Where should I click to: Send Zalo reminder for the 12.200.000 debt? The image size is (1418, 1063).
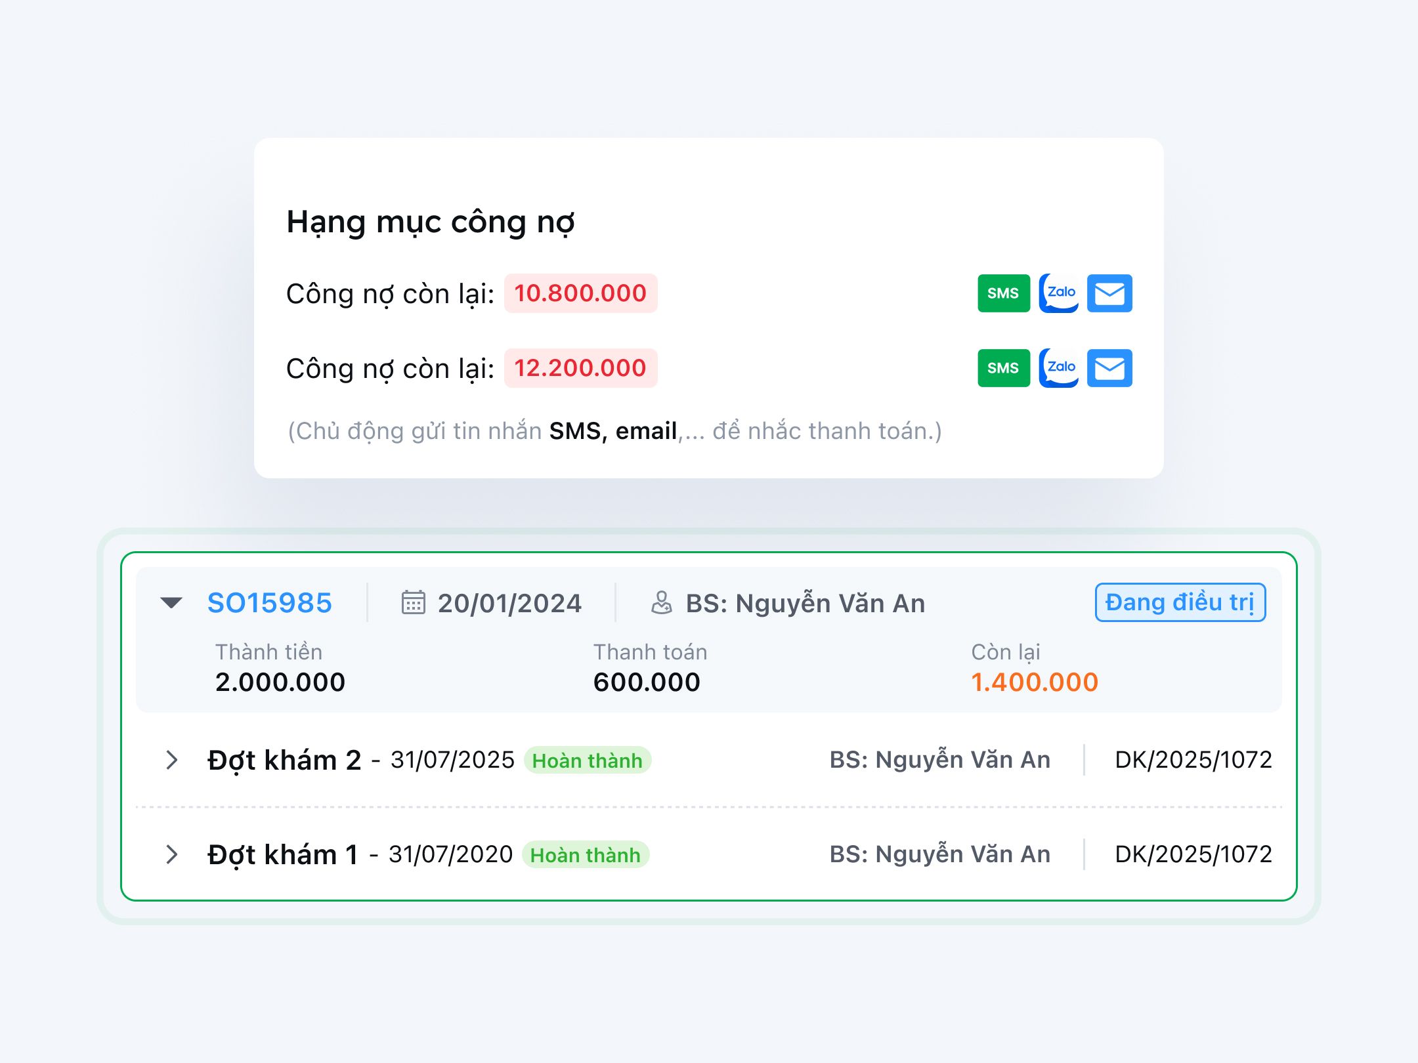1058,368
